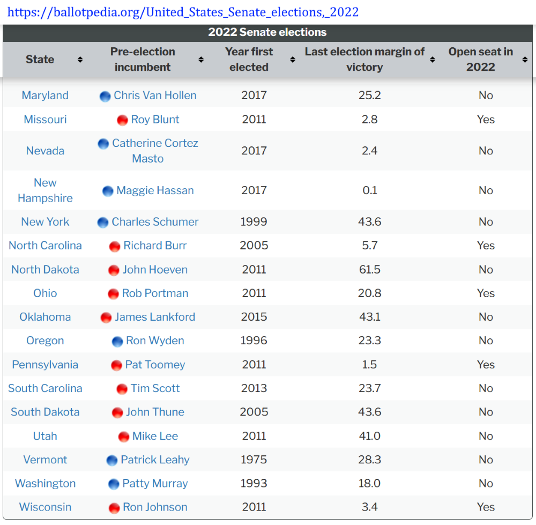536x525 pixels.
Task: Open the North Dakota state link
Action: (x=45, y=270)
